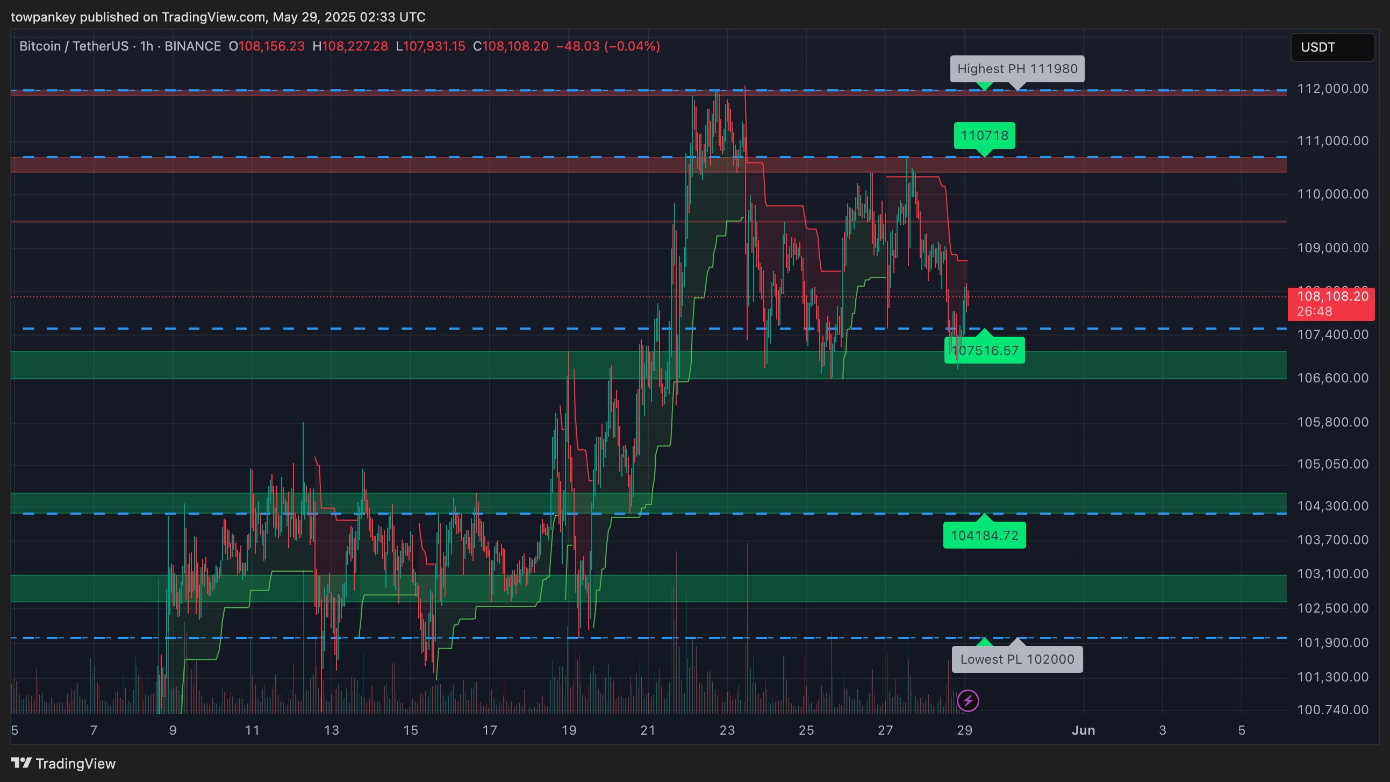Click the 29 date on time axis

(x=964, y=730)
